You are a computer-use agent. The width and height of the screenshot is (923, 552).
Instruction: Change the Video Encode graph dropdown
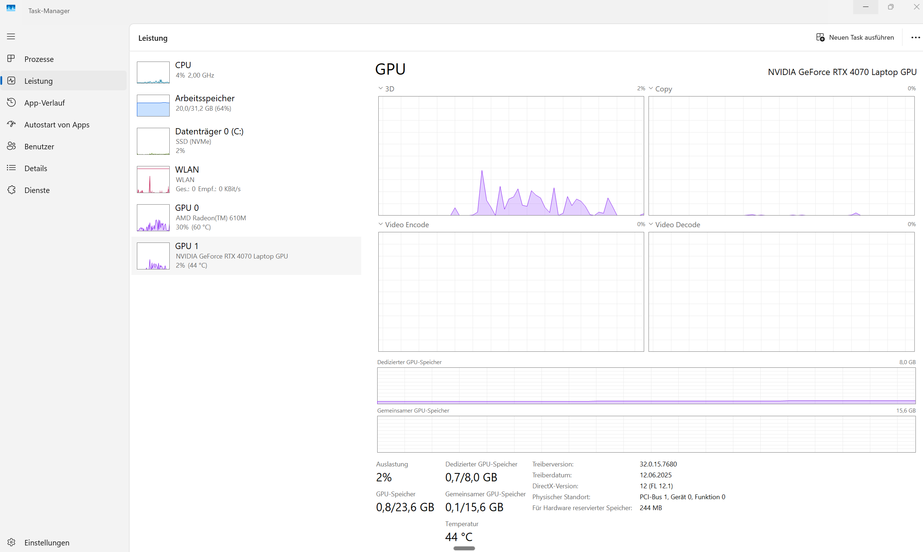tap(381, 224)
